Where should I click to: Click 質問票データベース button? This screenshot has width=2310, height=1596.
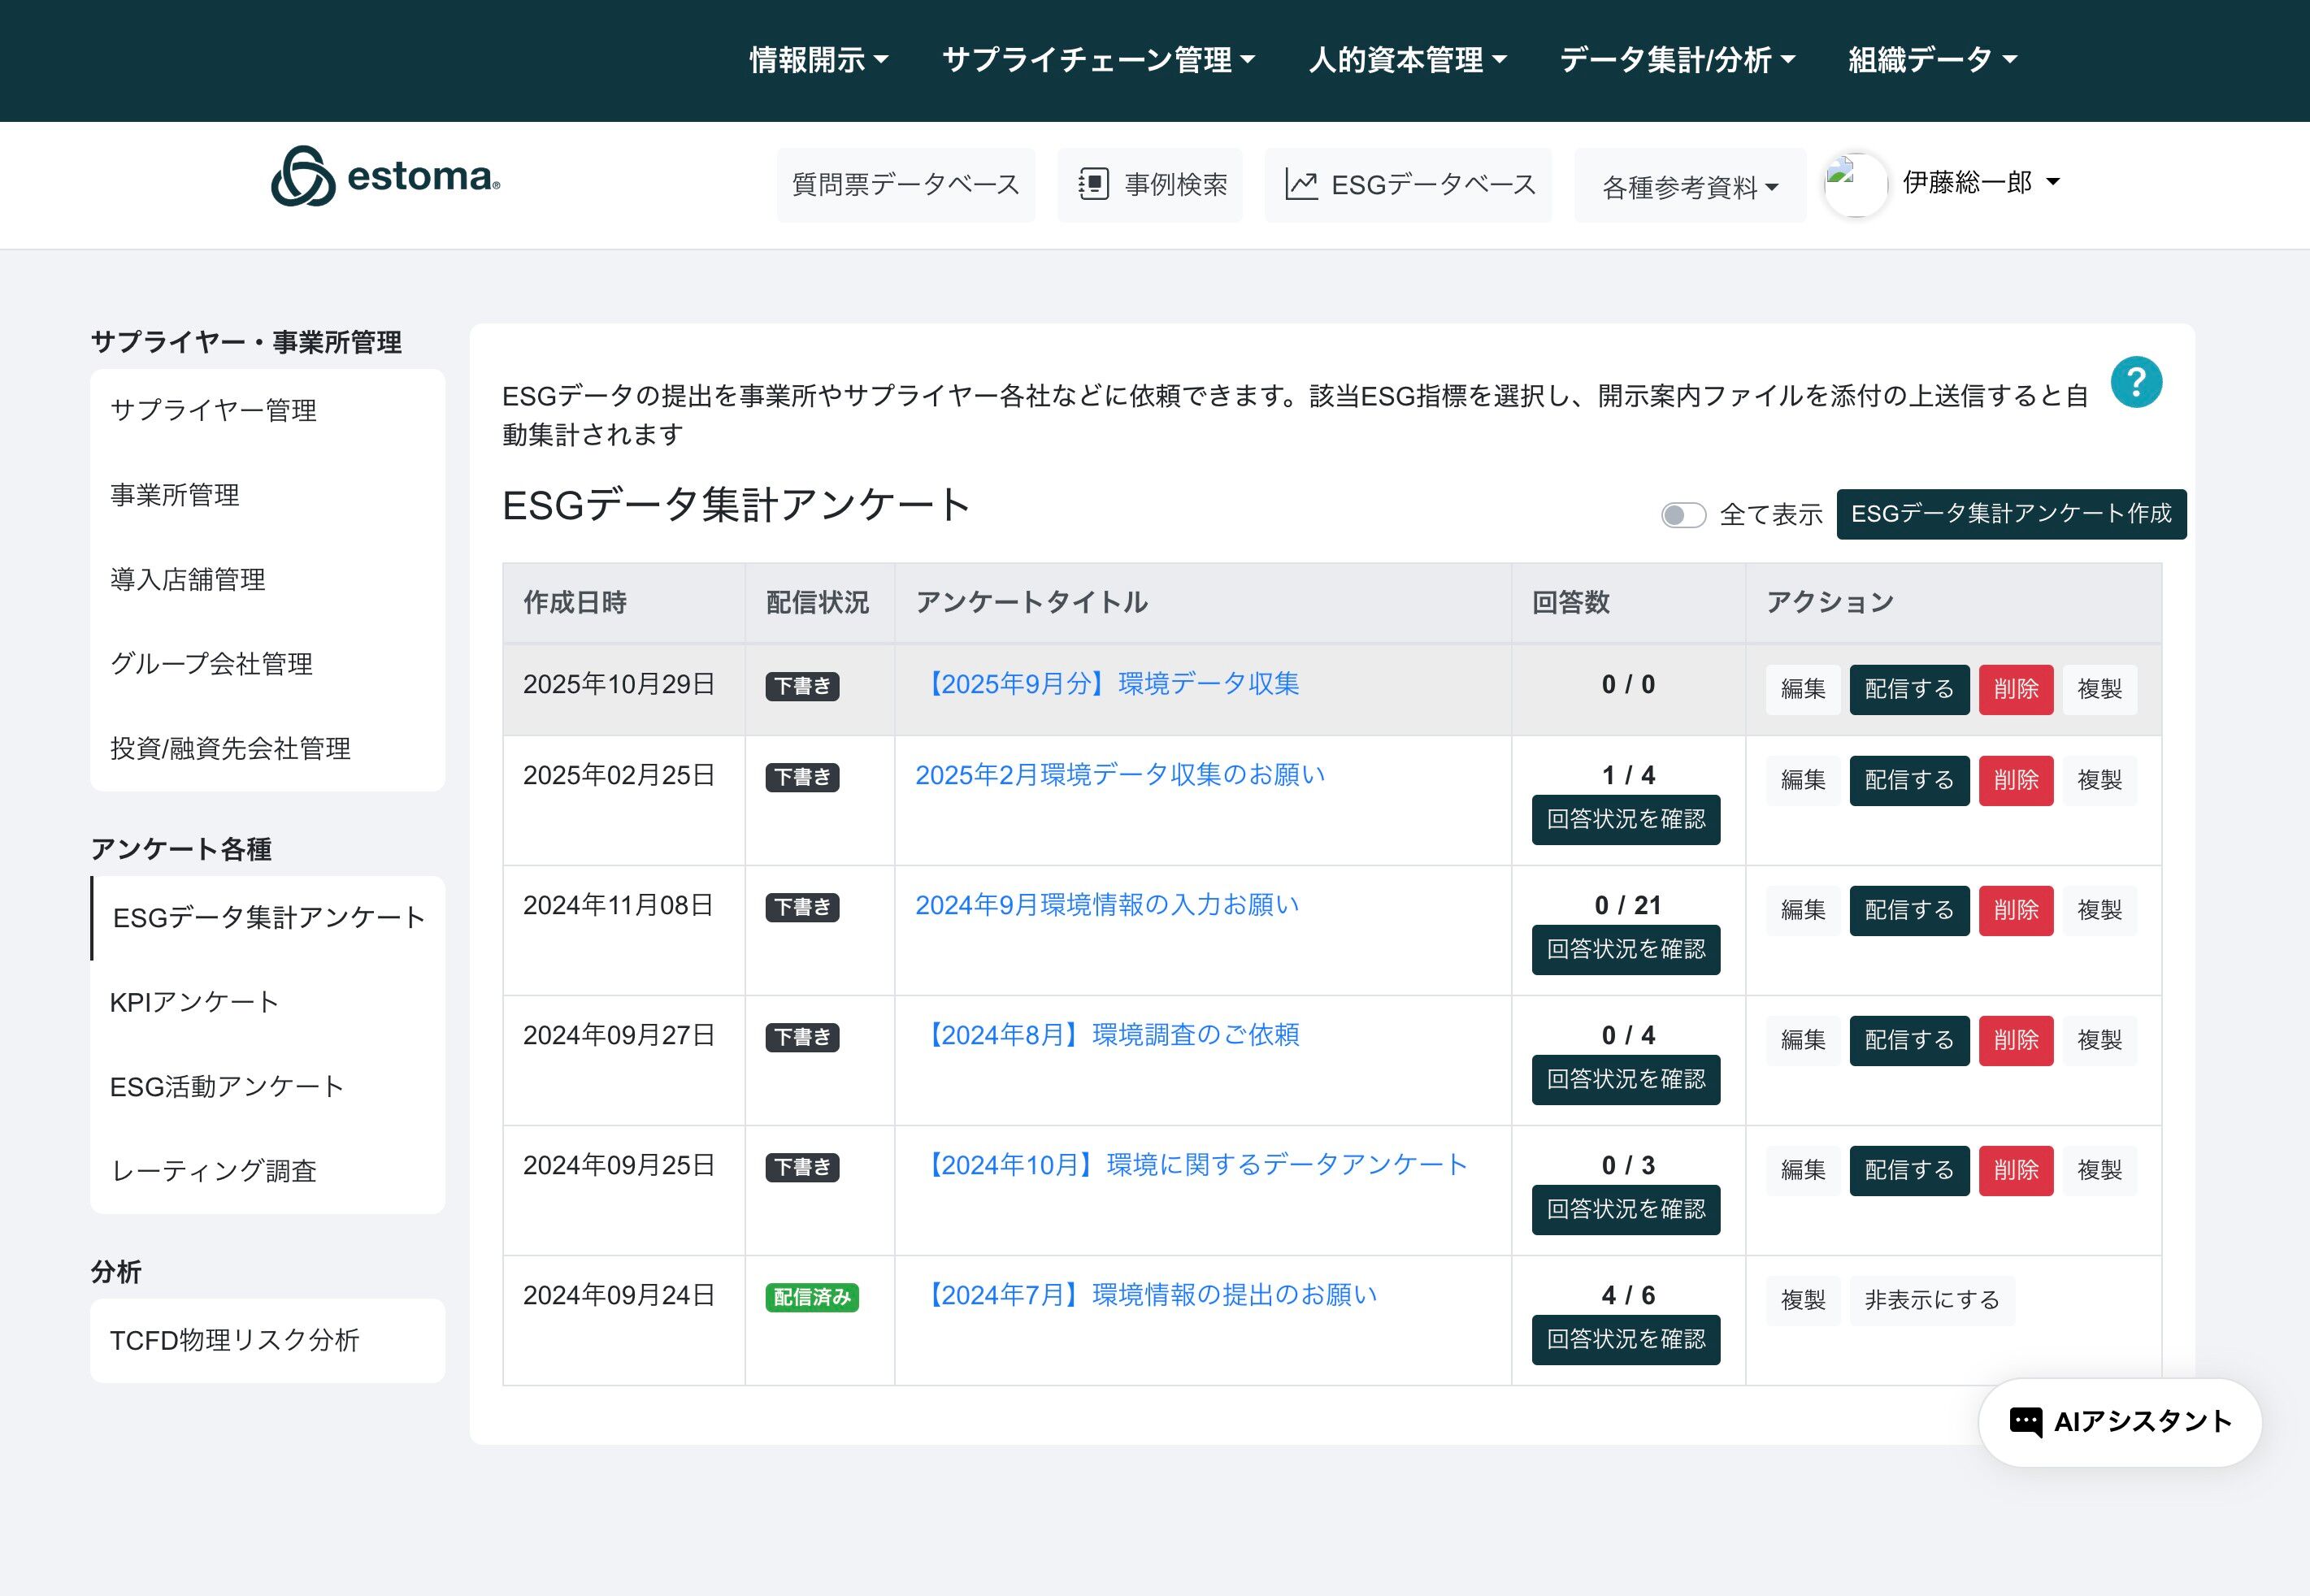point(906,185)
